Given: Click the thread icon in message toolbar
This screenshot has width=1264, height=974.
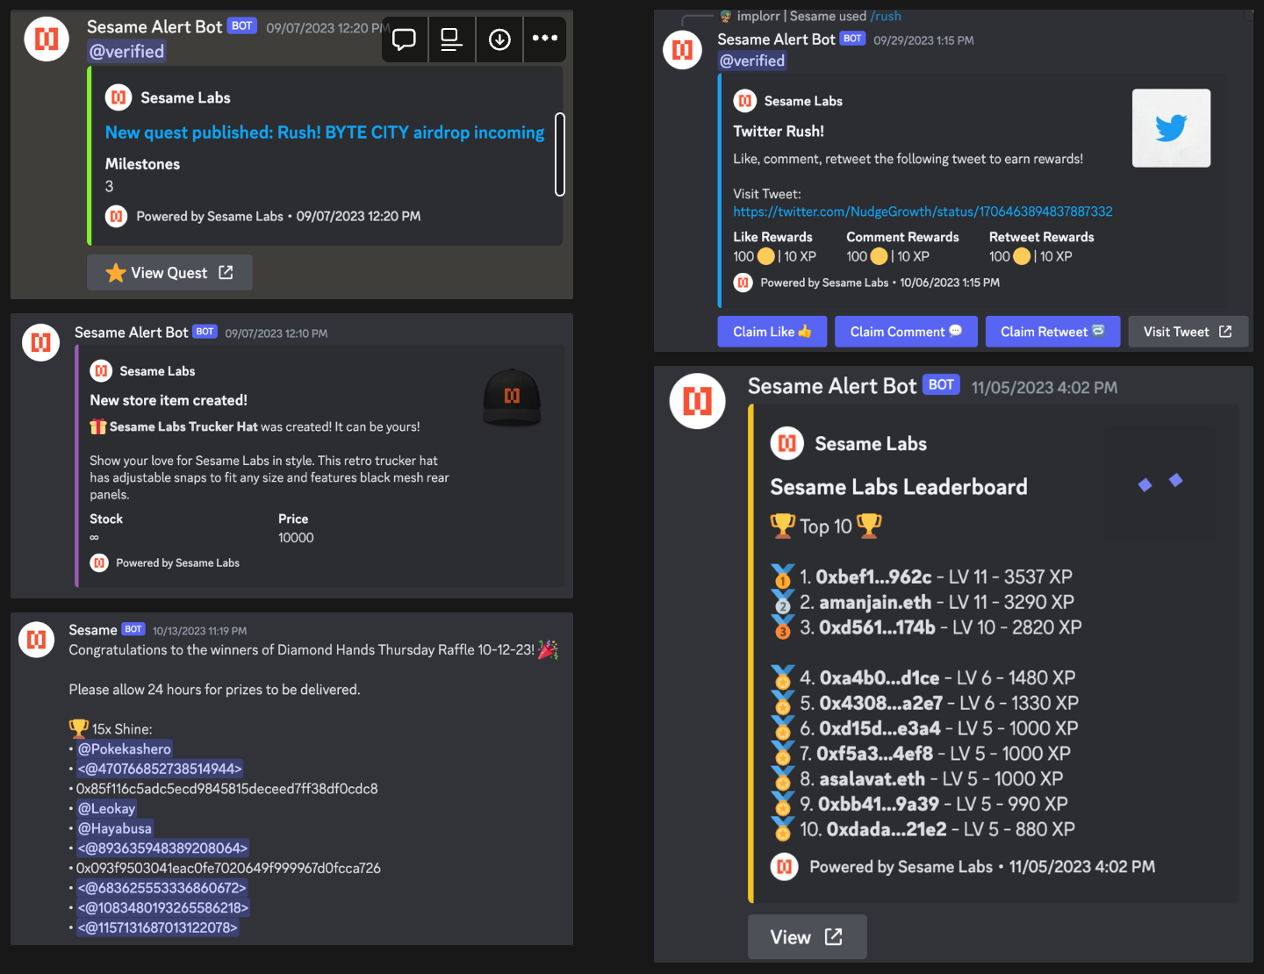Looking at the screenshot, I should pyautogui.click(x=405, y=39).
